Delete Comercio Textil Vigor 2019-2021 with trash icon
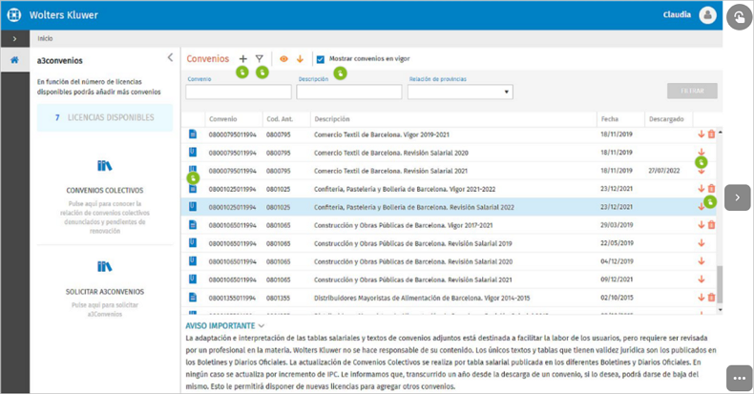The height and width of the screenshot is (394, 754). click(712, 135)
